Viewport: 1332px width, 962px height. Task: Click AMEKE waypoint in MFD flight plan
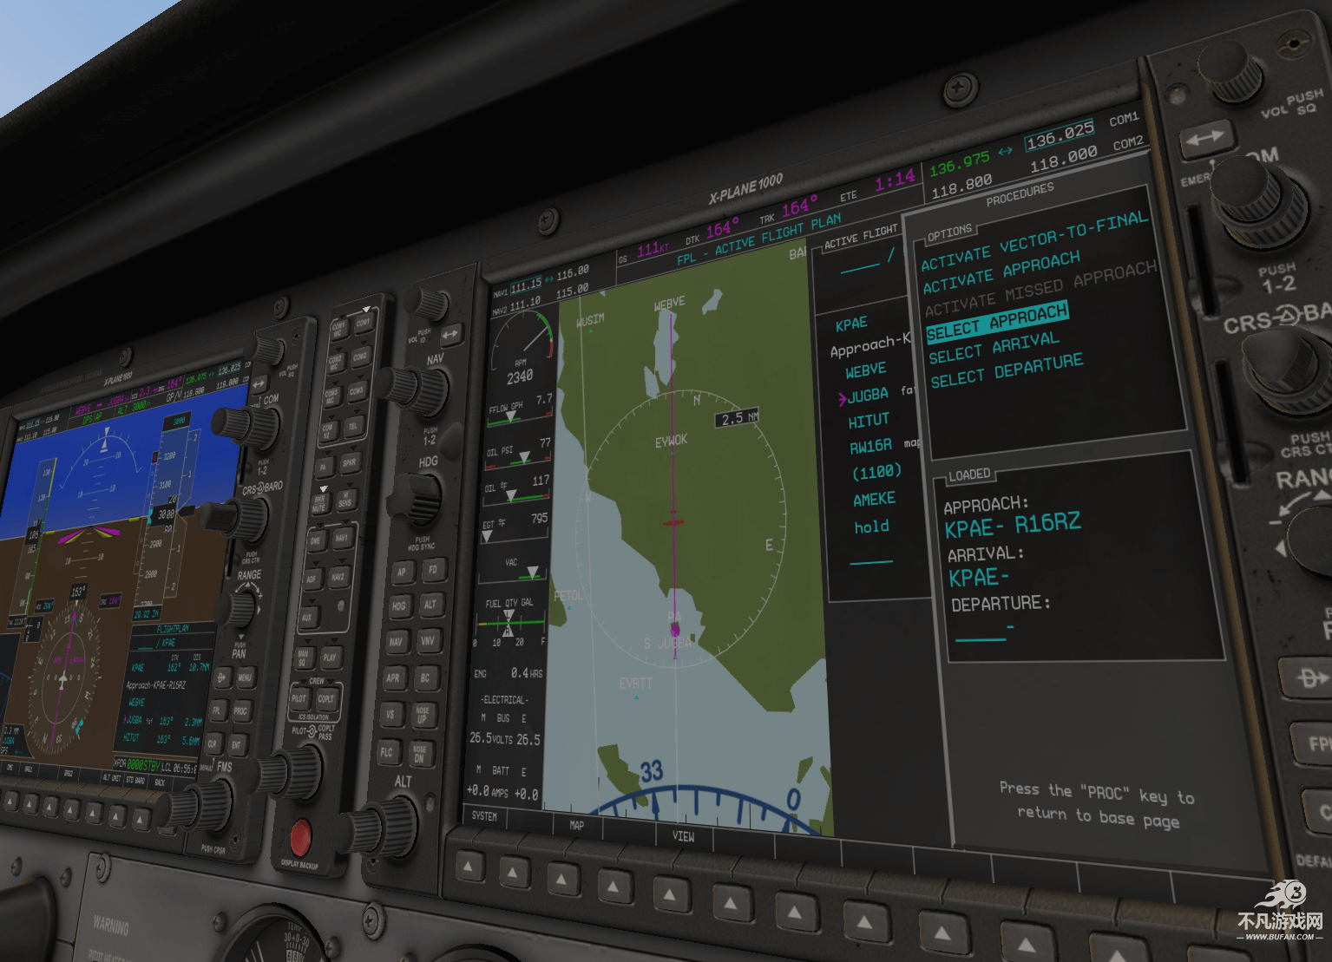click(x=874, y=500)
